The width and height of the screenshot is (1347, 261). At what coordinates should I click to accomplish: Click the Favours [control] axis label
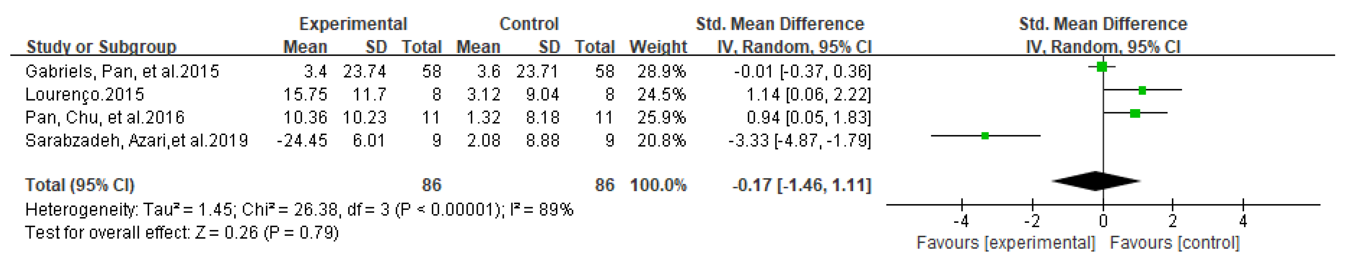[1174, 243]
